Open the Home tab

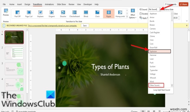pos(12,4)
